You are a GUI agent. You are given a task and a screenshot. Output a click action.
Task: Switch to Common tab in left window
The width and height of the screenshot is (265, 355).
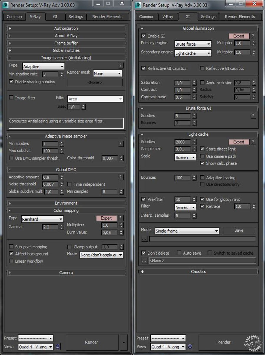point(14,17)
